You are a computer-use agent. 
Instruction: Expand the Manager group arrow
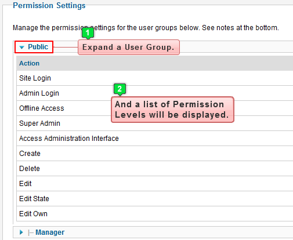pyautogui.click(x=21, y=232)
